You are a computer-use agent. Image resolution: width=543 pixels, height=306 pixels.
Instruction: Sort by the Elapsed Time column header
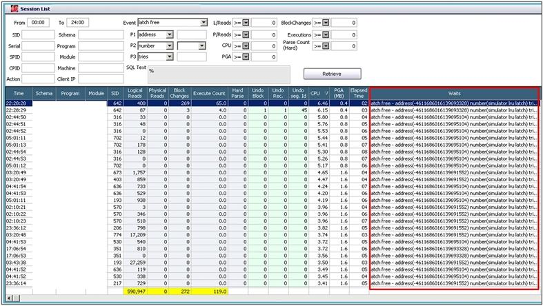pos(358,93)
